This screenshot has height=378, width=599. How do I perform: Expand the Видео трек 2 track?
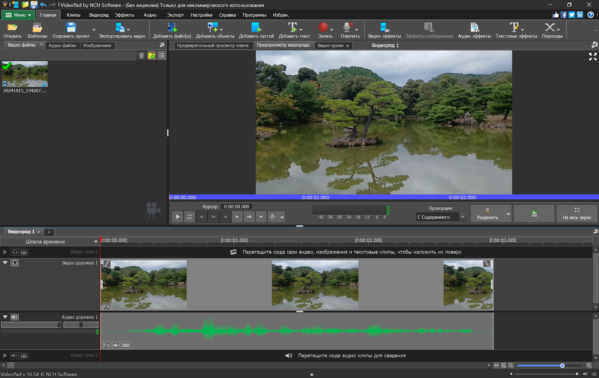(5, 252)
